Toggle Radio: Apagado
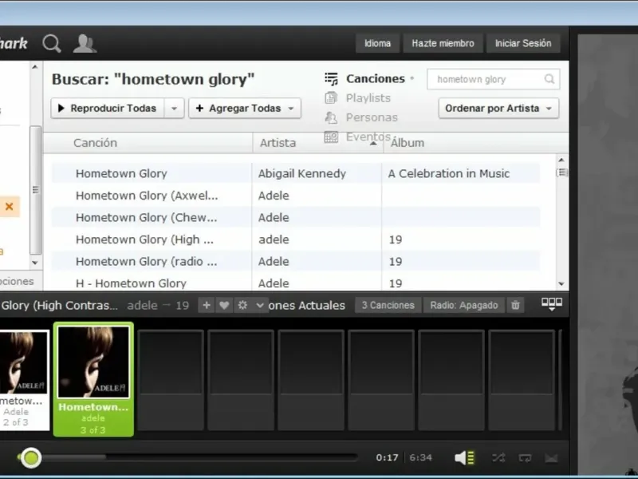The image size is (638, 479). click(464, 305)
